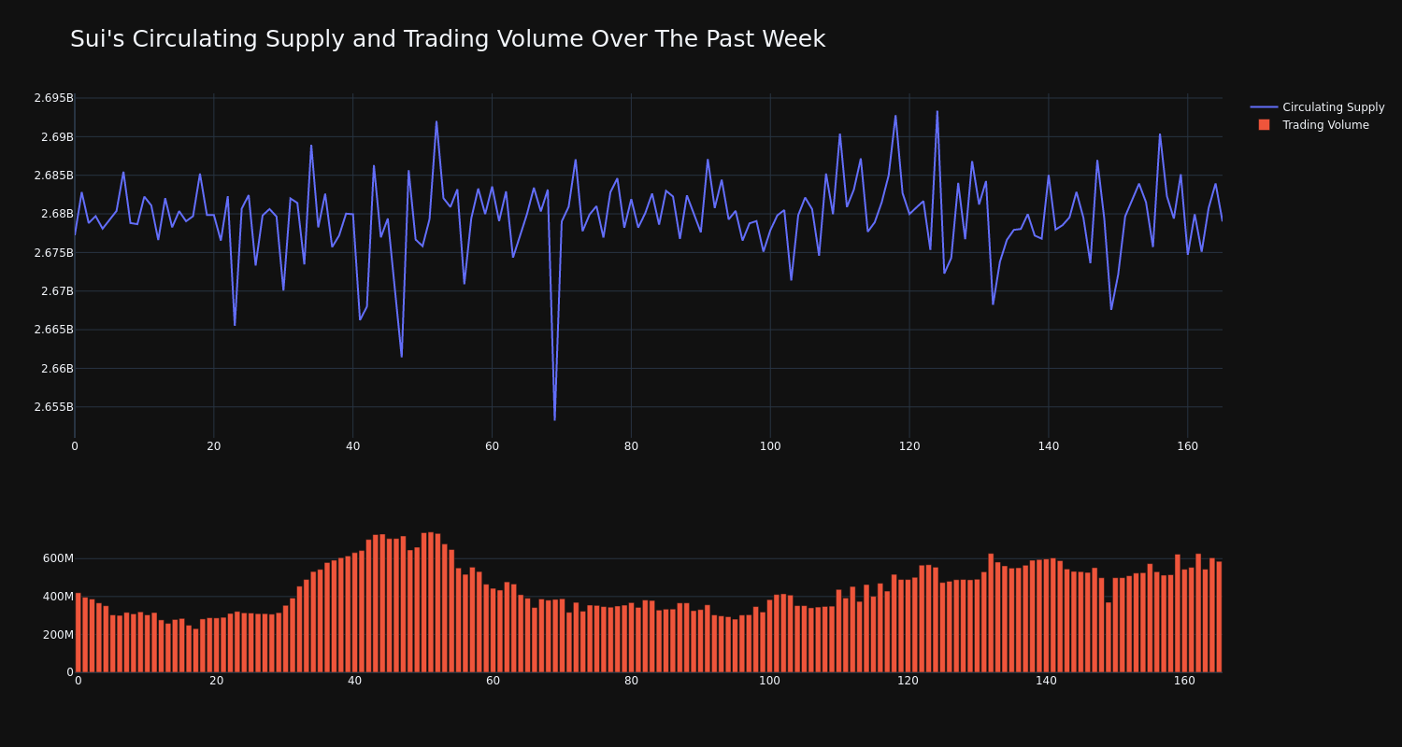Click the 120 tick on volume chart x-axis
The height and width of the screenshot is (747, 1402).
(908, 681)
